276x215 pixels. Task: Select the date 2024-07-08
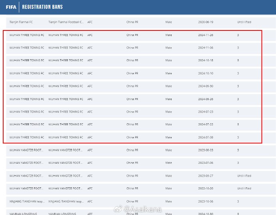206,137
